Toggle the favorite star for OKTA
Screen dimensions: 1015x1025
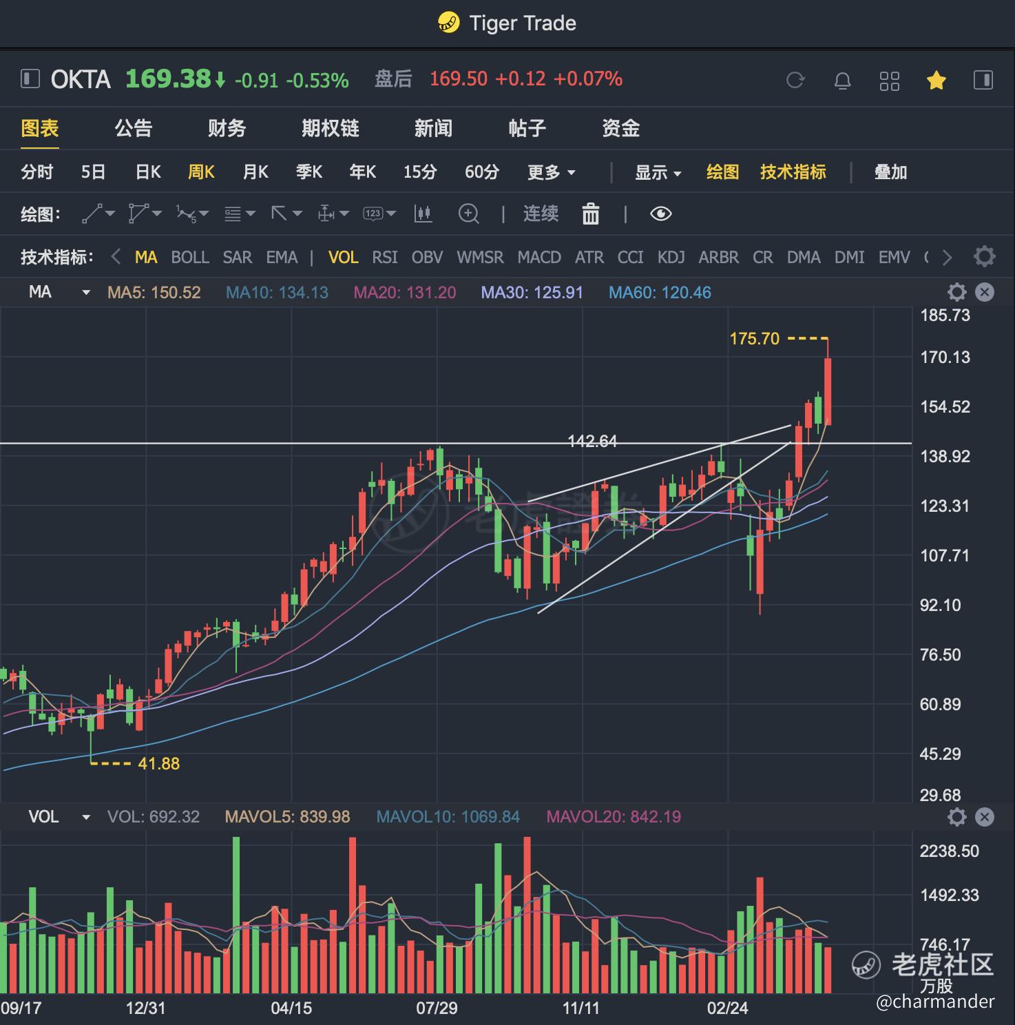(x=936, y=81)
